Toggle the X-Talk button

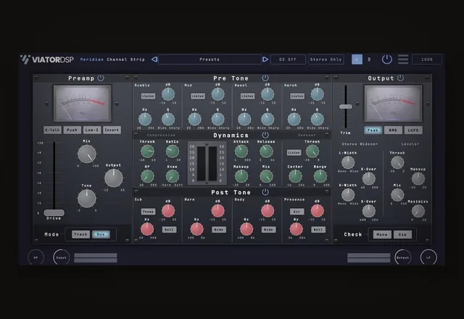pos(52,130)
